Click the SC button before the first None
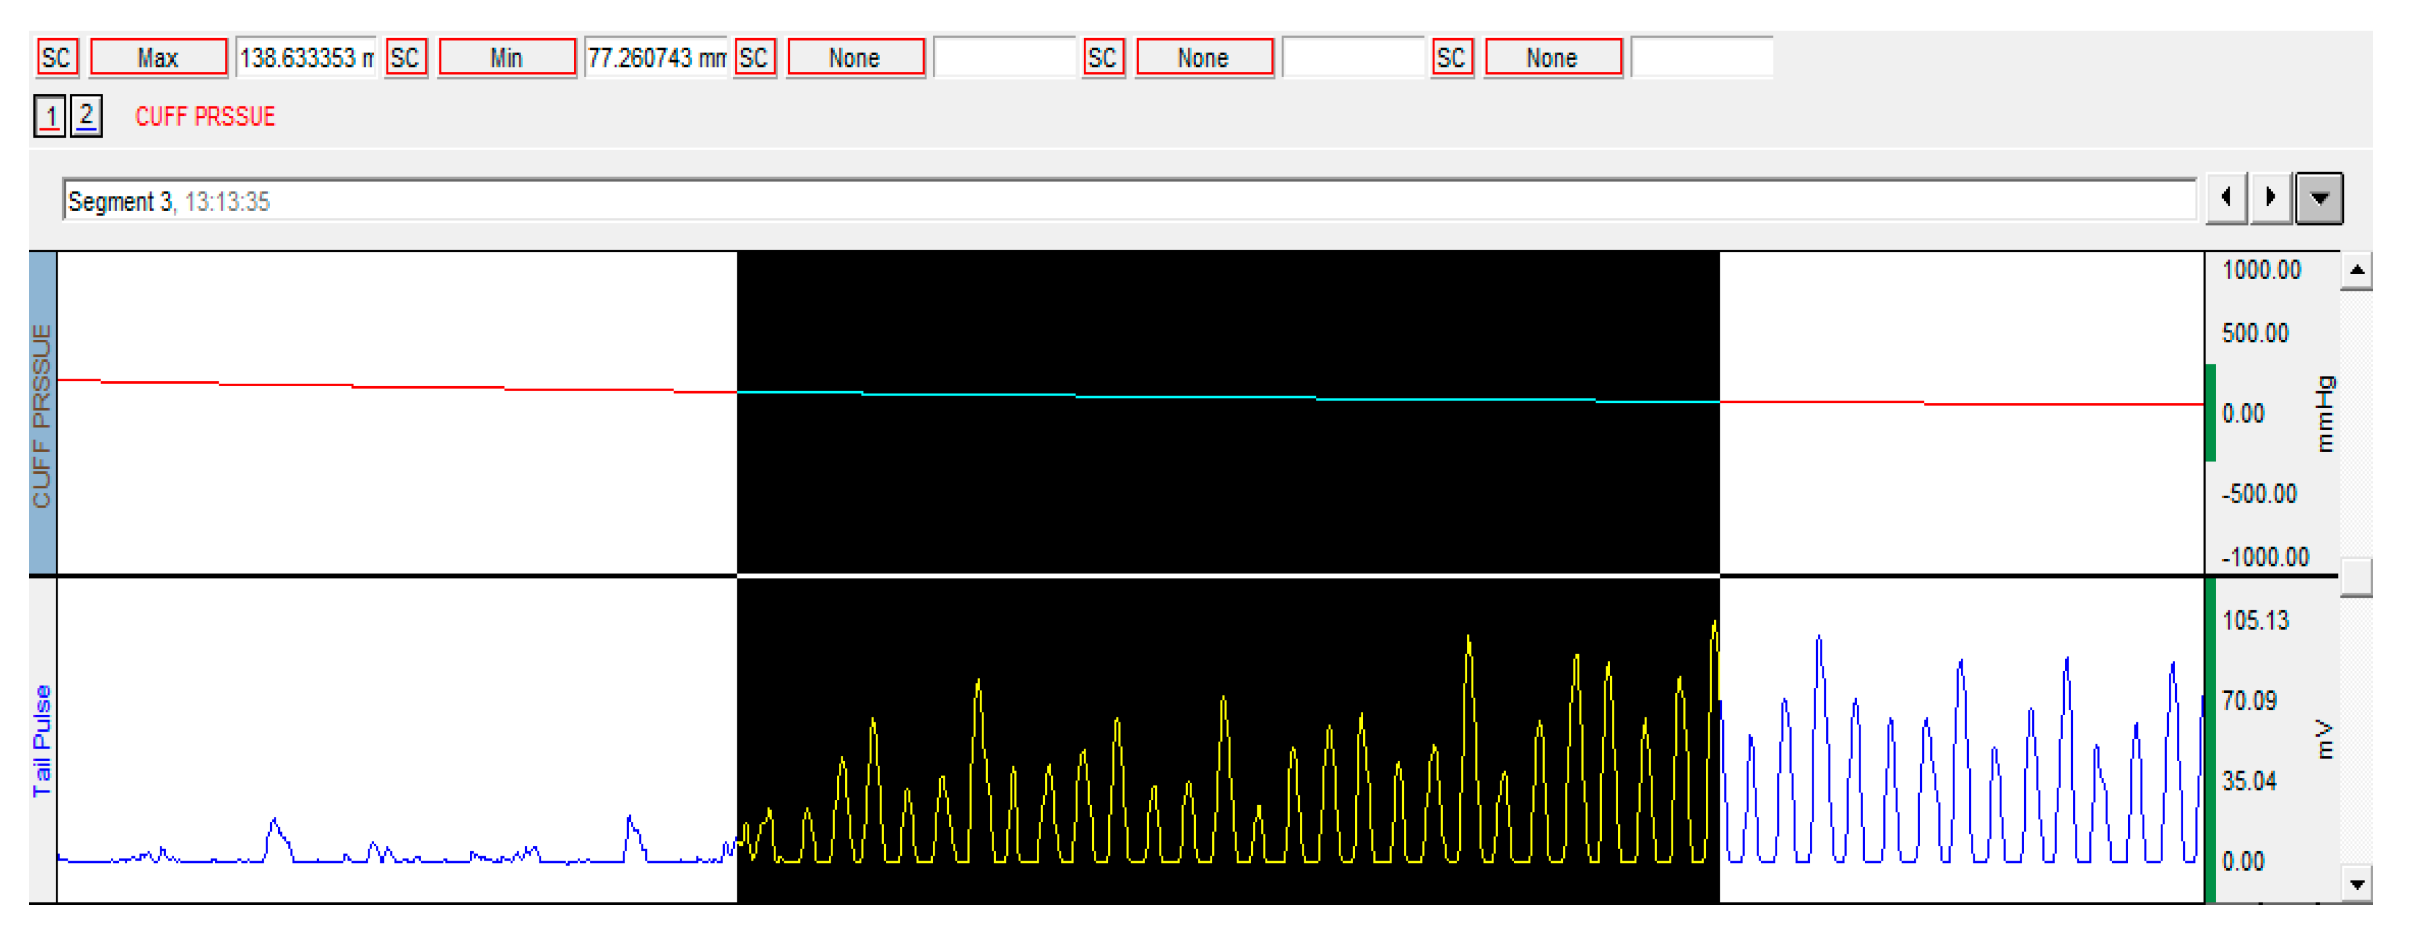2410x937 pixels. coord(754,58)
